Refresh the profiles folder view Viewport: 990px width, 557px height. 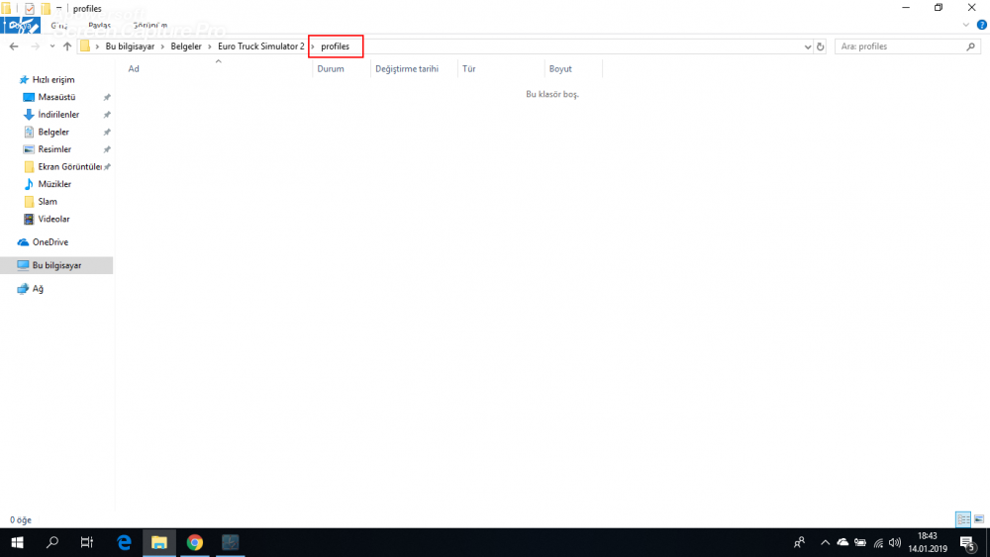(821, 46)
